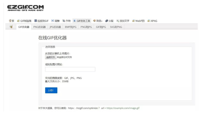
Task: Click the icon beside APNG
Action: [x=148, y=21]
